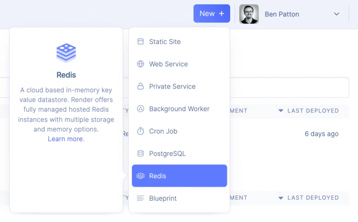Click the large Redis logo in tooltip
The width and height of the screenshot is (358, 222).
click(66, 53)
